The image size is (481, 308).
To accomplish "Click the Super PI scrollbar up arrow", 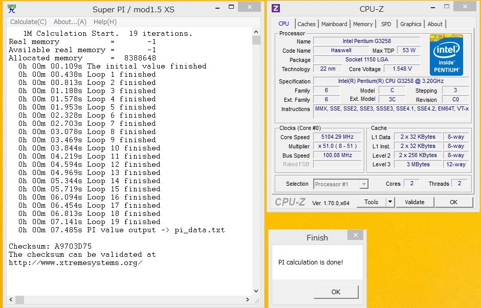I will (256, 33).
